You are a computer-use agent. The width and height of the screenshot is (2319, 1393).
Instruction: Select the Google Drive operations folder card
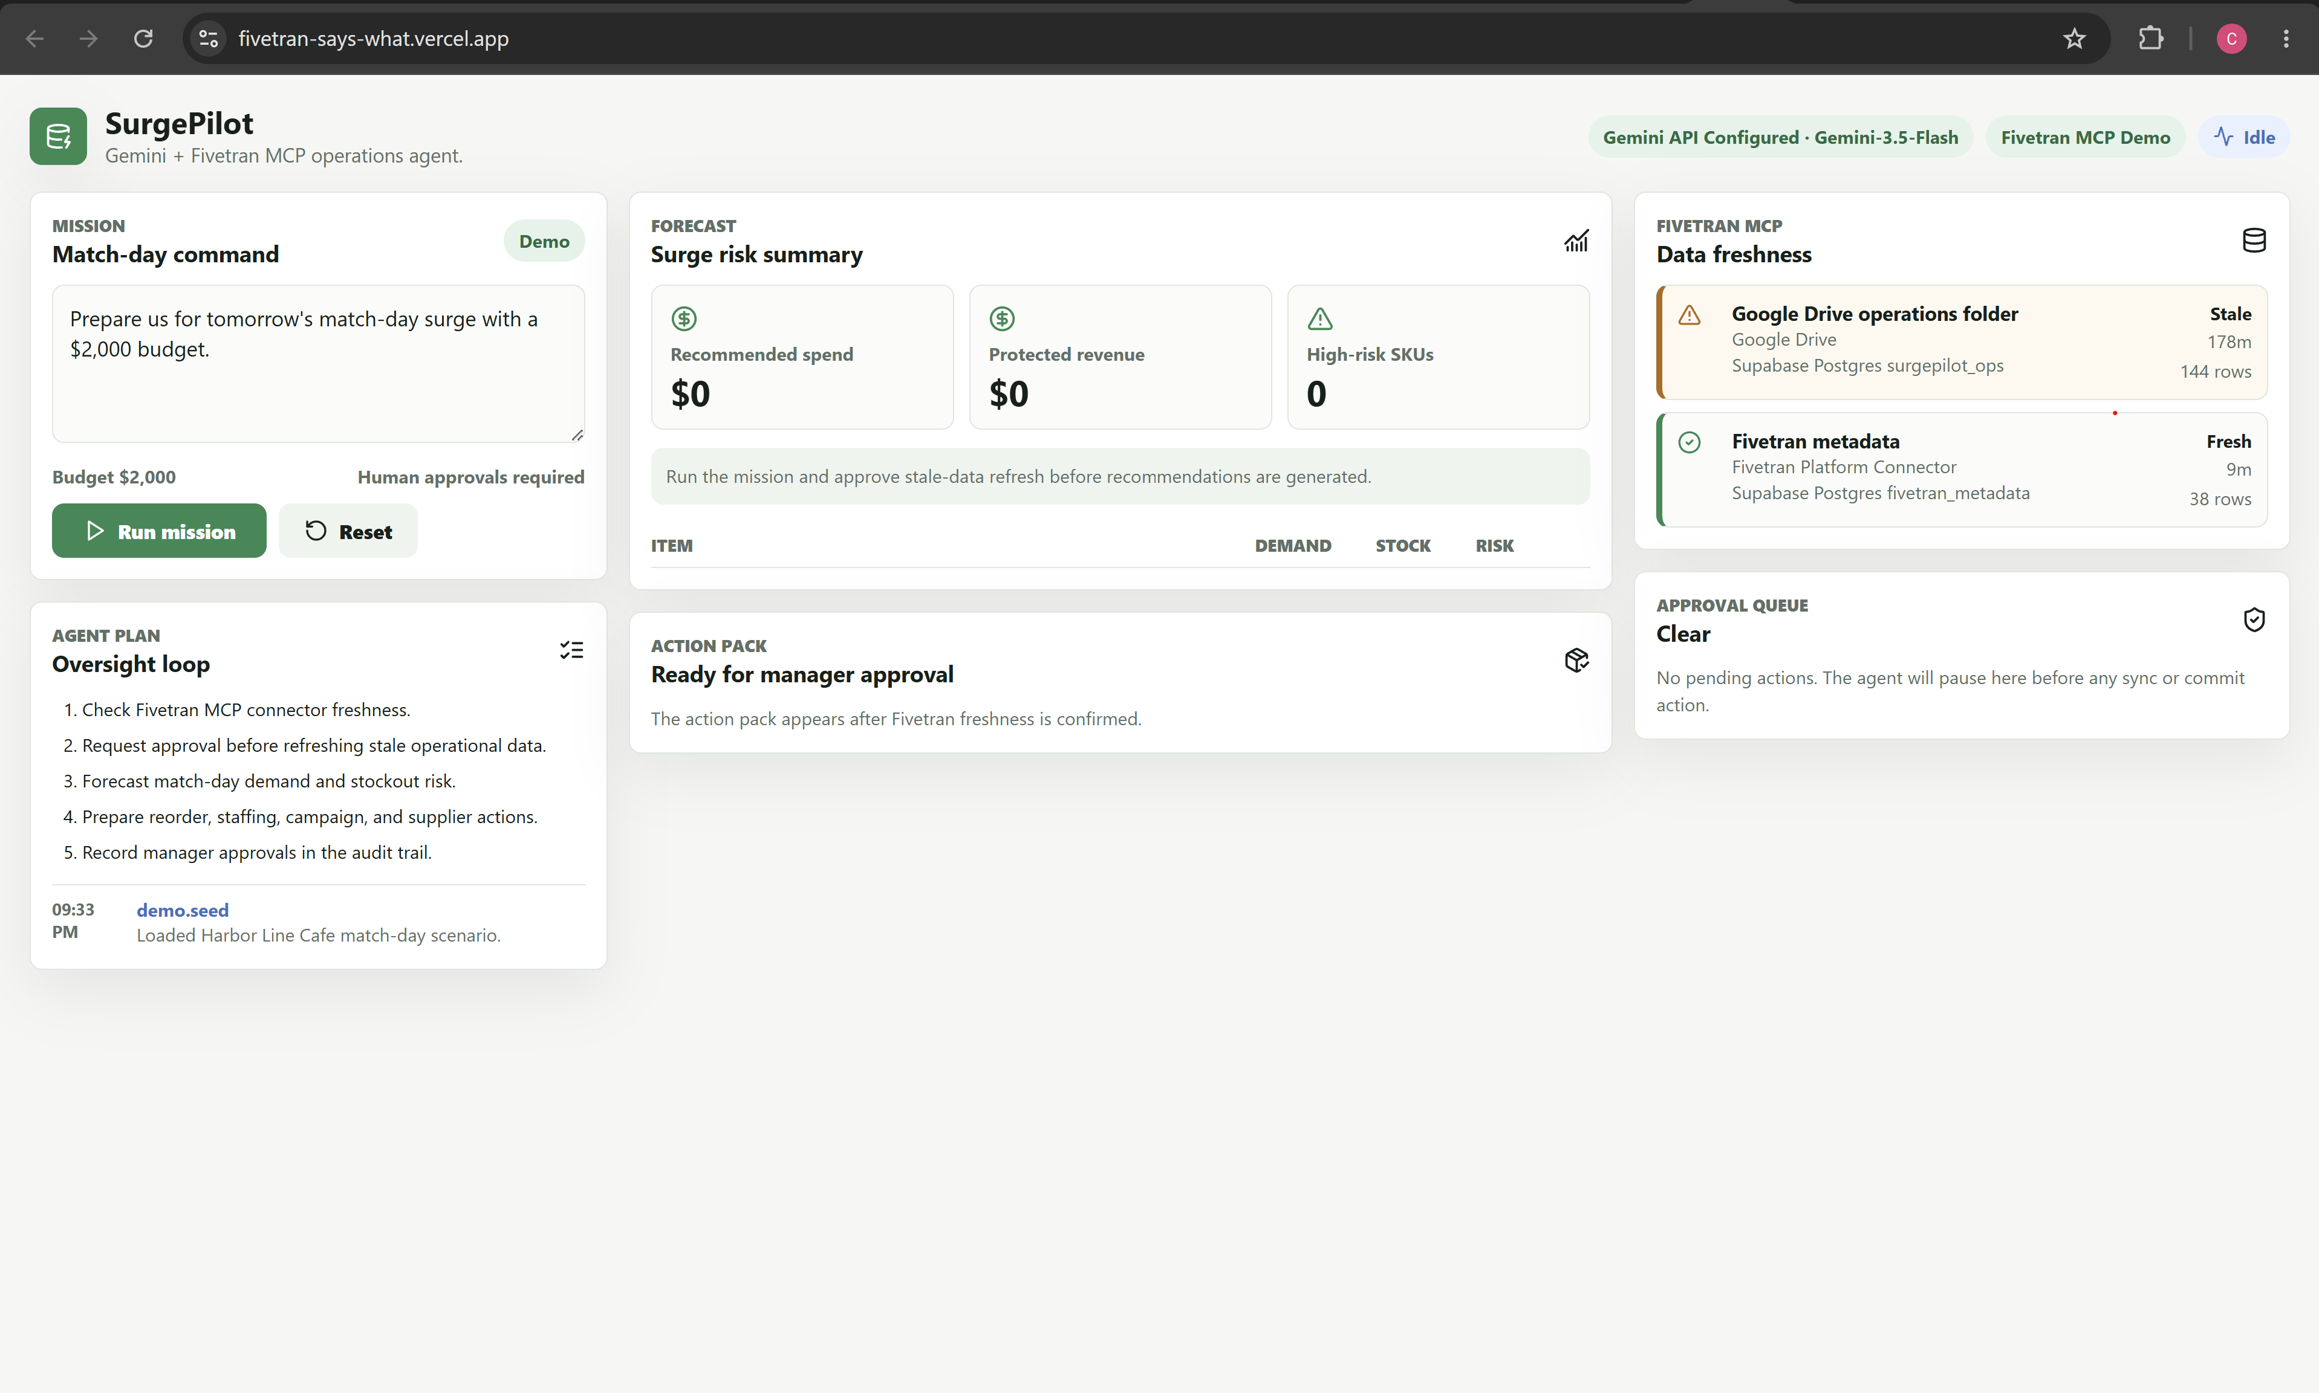pyautogui.click(x=1962, y=341)
